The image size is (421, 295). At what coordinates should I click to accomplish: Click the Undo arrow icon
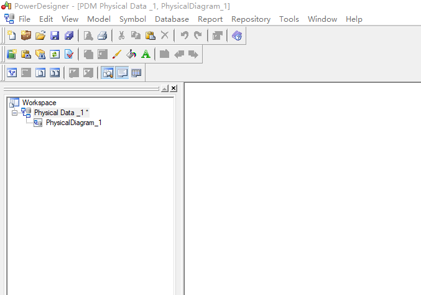pos(185,35)
